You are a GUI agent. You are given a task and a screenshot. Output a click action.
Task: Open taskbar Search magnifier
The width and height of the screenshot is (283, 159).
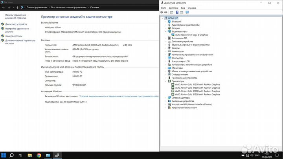(11, 155)
